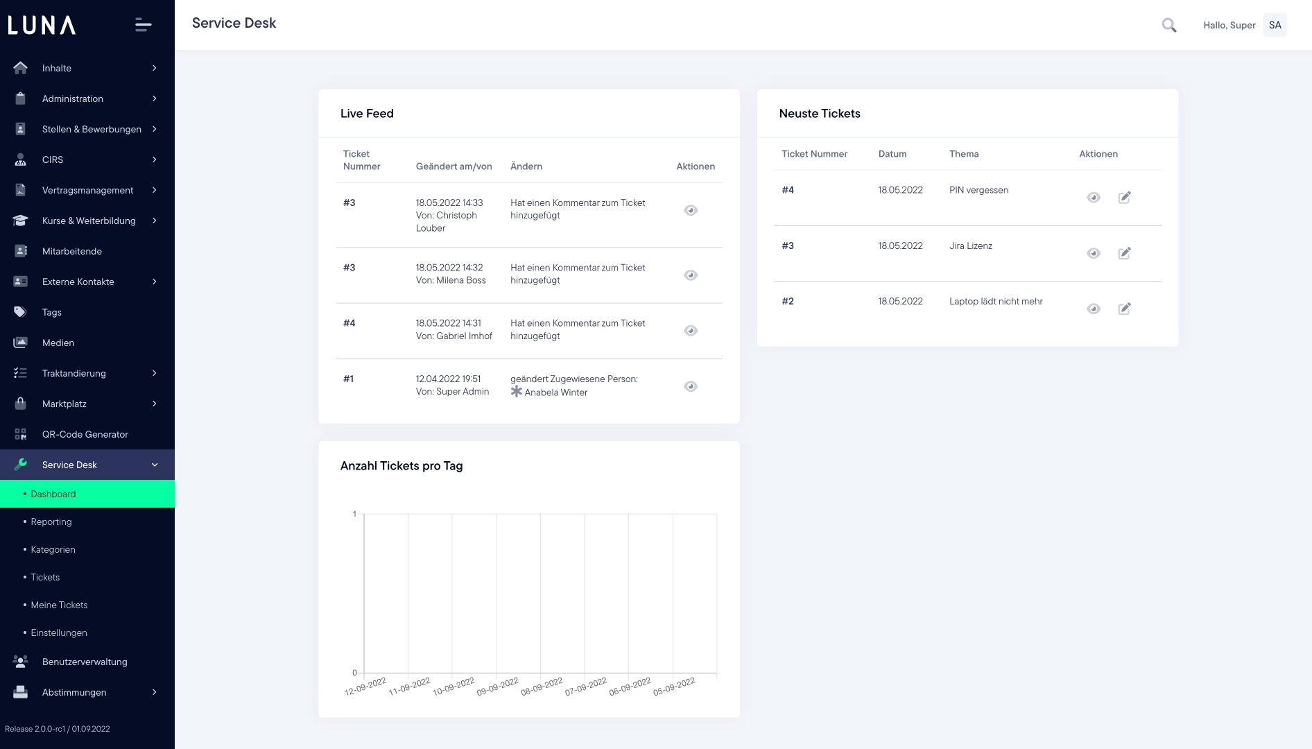View ticket #1 change by Super Admin
Viewport: 1312px width, 749px height.
[x=690, y=386]
